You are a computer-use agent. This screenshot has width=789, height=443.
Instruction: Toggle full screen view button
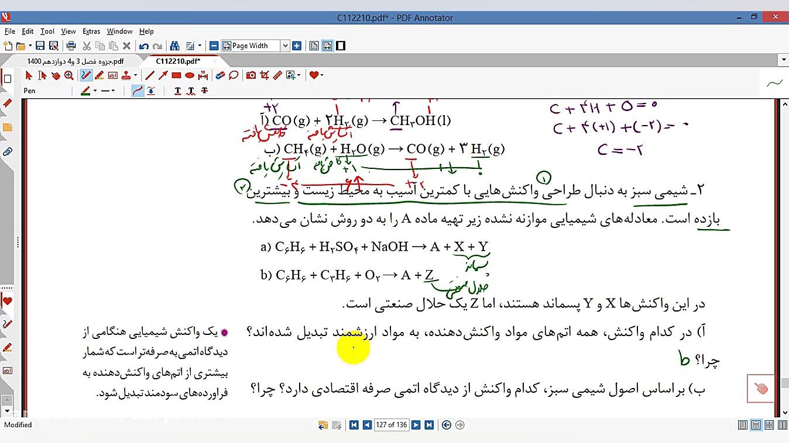[x=341, y=46]
